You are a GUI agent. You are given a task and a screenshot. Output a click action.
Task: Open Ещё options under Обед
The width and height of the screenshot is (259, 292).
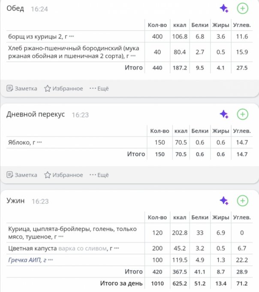[99, 88]
